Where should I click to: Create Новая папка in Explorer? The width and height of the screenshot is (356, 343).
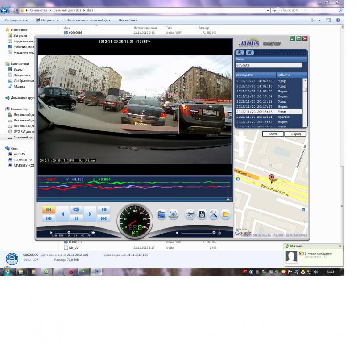(128, 20)
